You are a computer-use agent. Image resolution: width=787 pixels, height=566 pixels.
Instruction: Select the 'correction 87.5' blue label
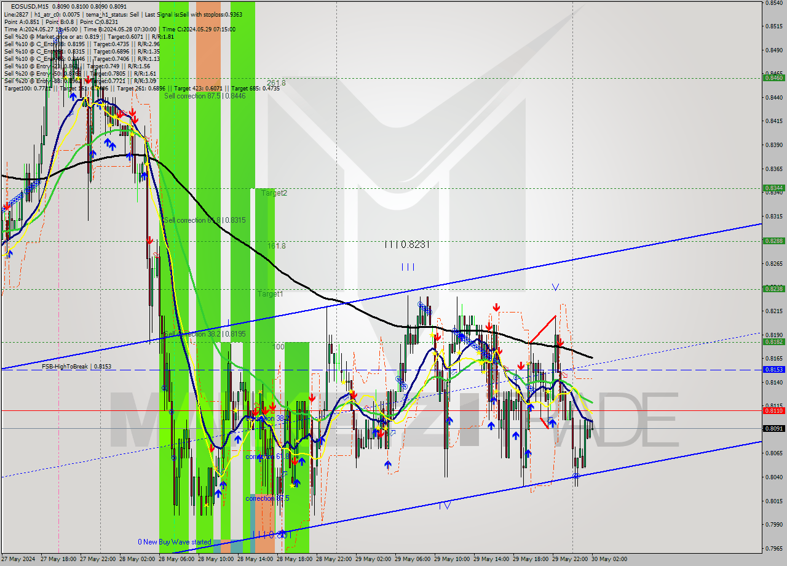click(267, 498)
